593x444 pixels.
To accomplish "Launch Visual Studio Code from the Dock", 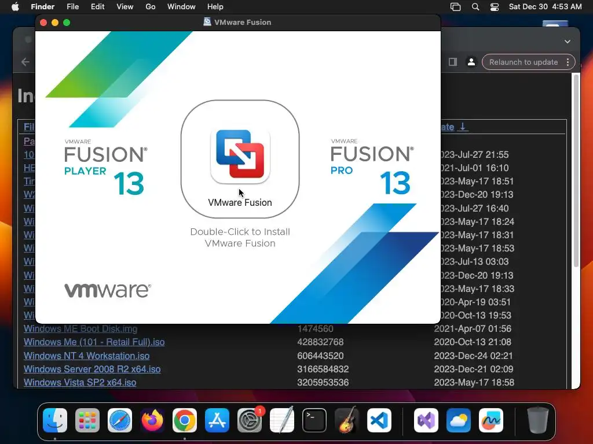I will (379, 420).
